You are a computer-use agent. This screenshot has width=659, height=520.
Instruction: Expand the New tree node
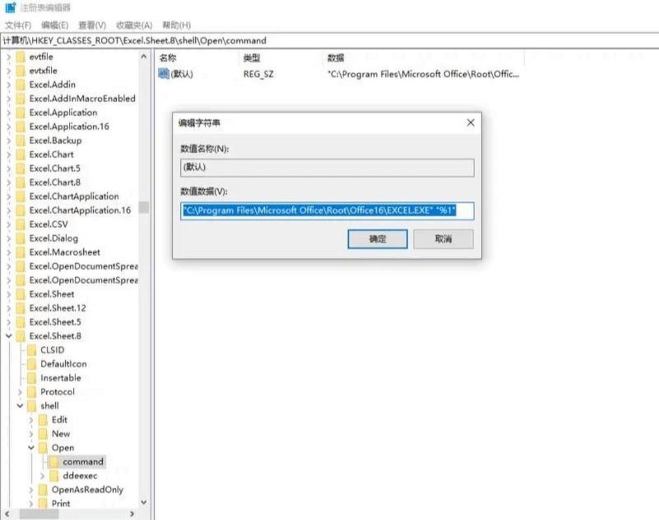[31, 434]
